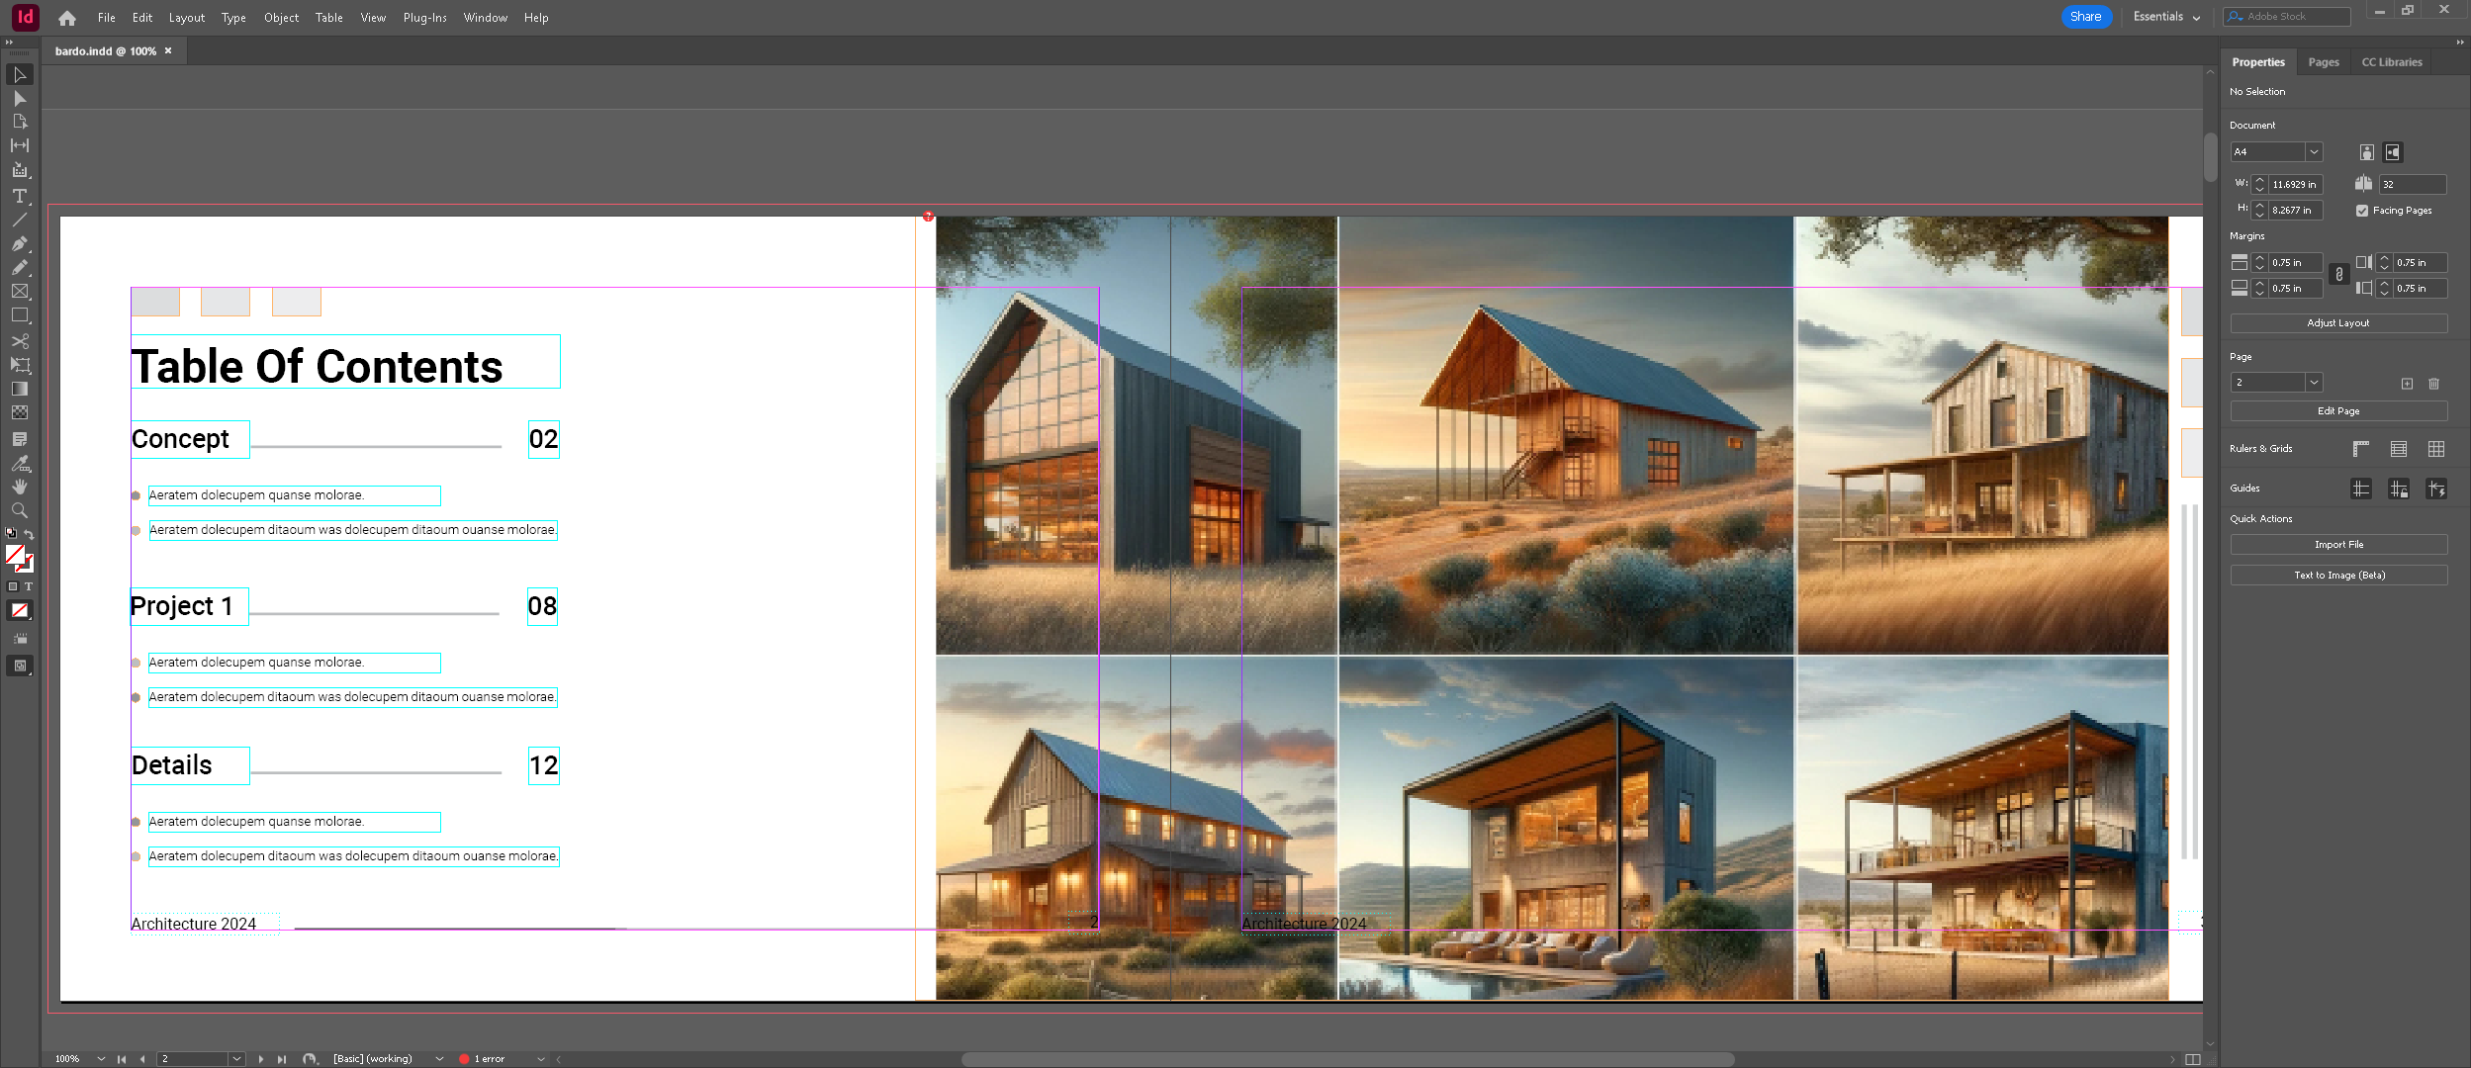Screen dimensions: 2471x1068
Task: Open the Essentials workspace dropdown
Action: pos(2162,18)
